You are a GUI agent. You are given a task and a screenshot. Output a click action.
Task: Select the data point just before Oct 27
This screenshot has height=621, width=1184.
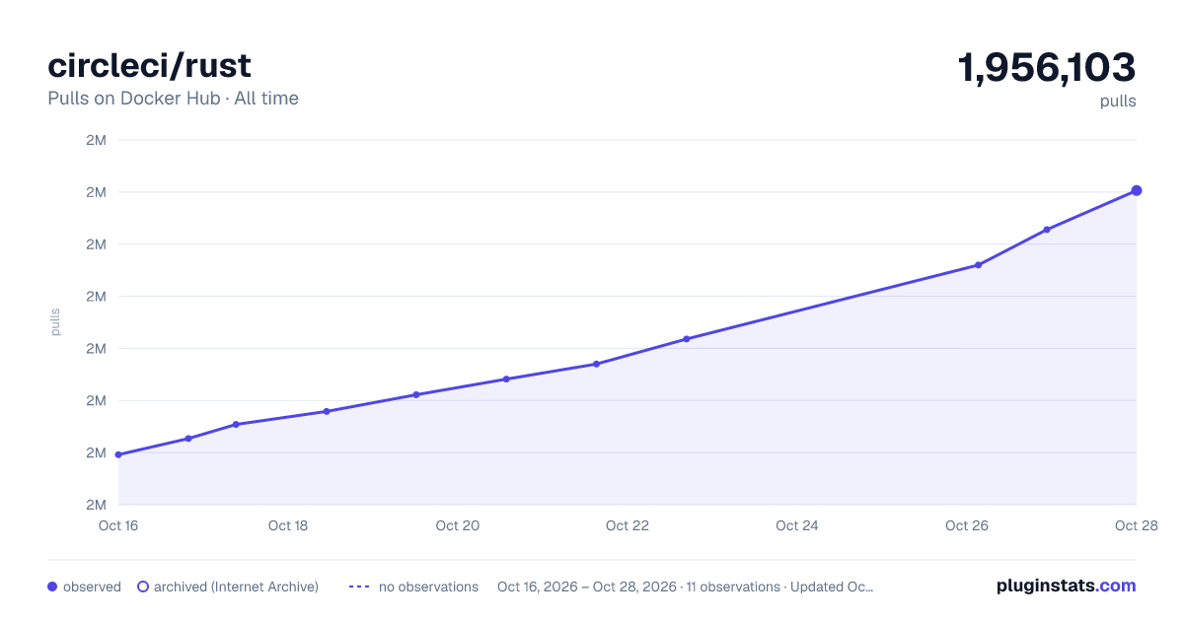[1047, 230]
